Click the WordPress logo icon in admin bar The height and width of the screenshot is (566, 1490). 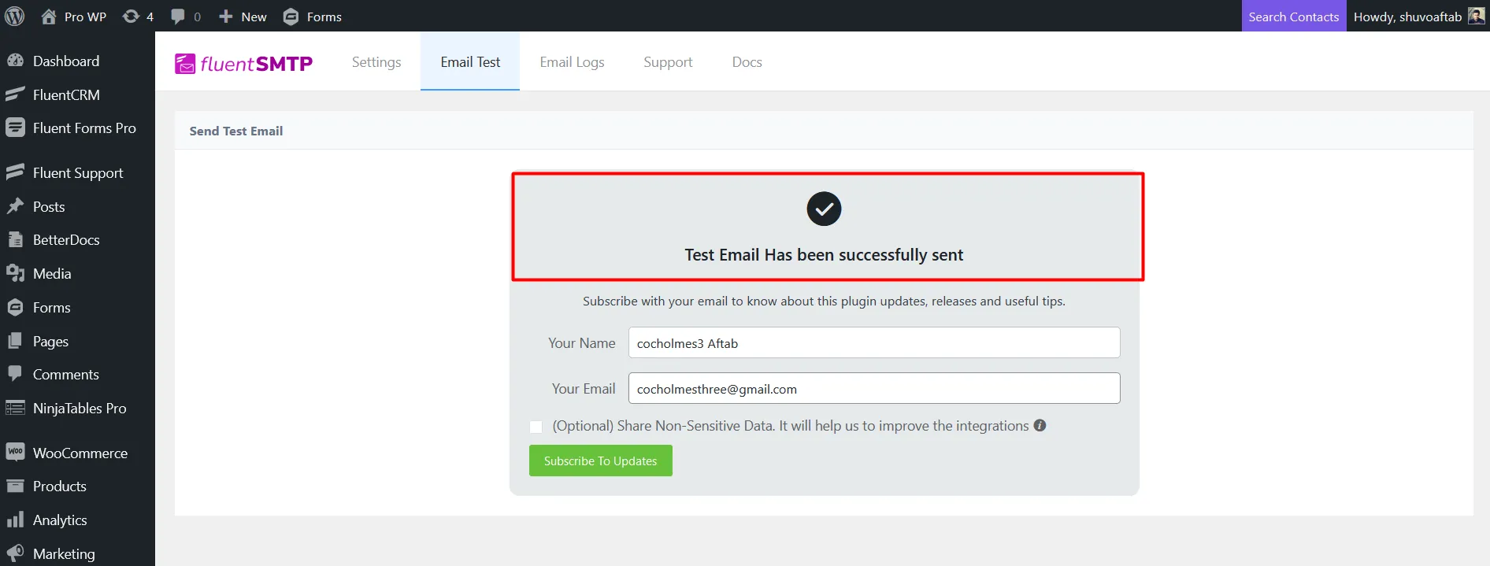pyautogui.click(x=15, y=16)
